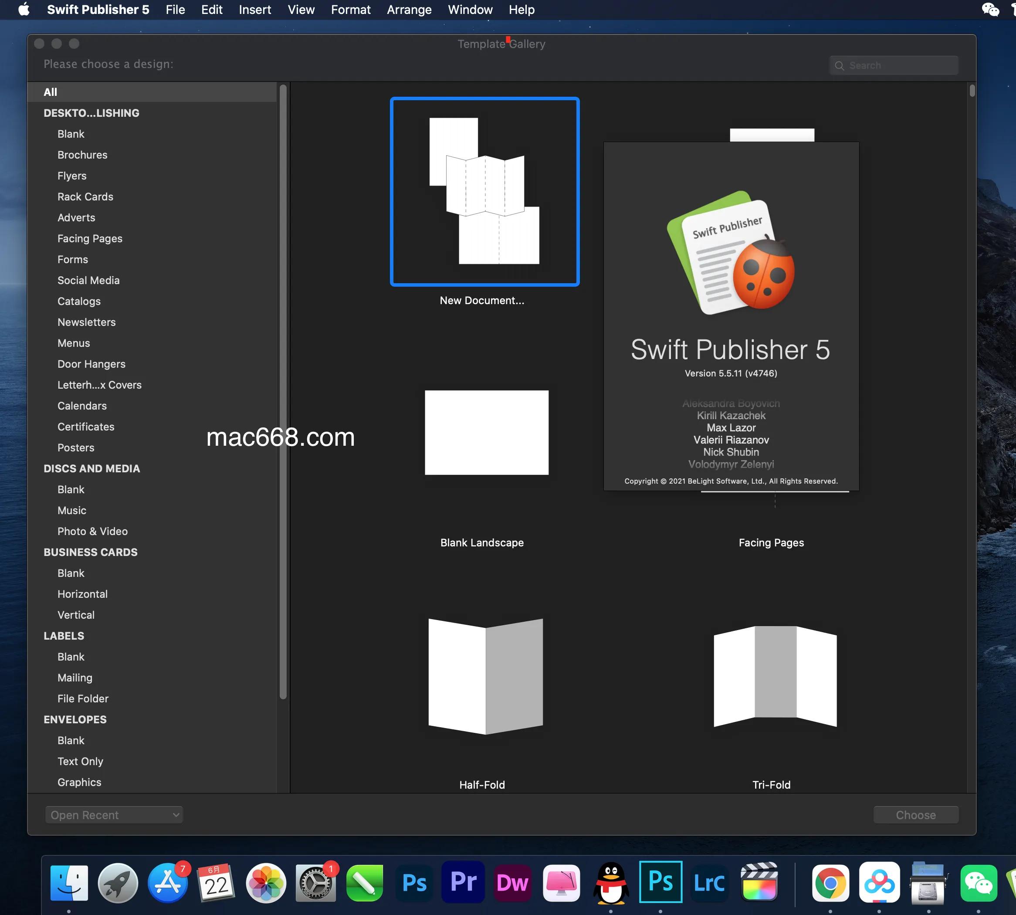1016x915 pixels.
Task: Select the Half-Fold brochure template icon
Action: (485, 676)
